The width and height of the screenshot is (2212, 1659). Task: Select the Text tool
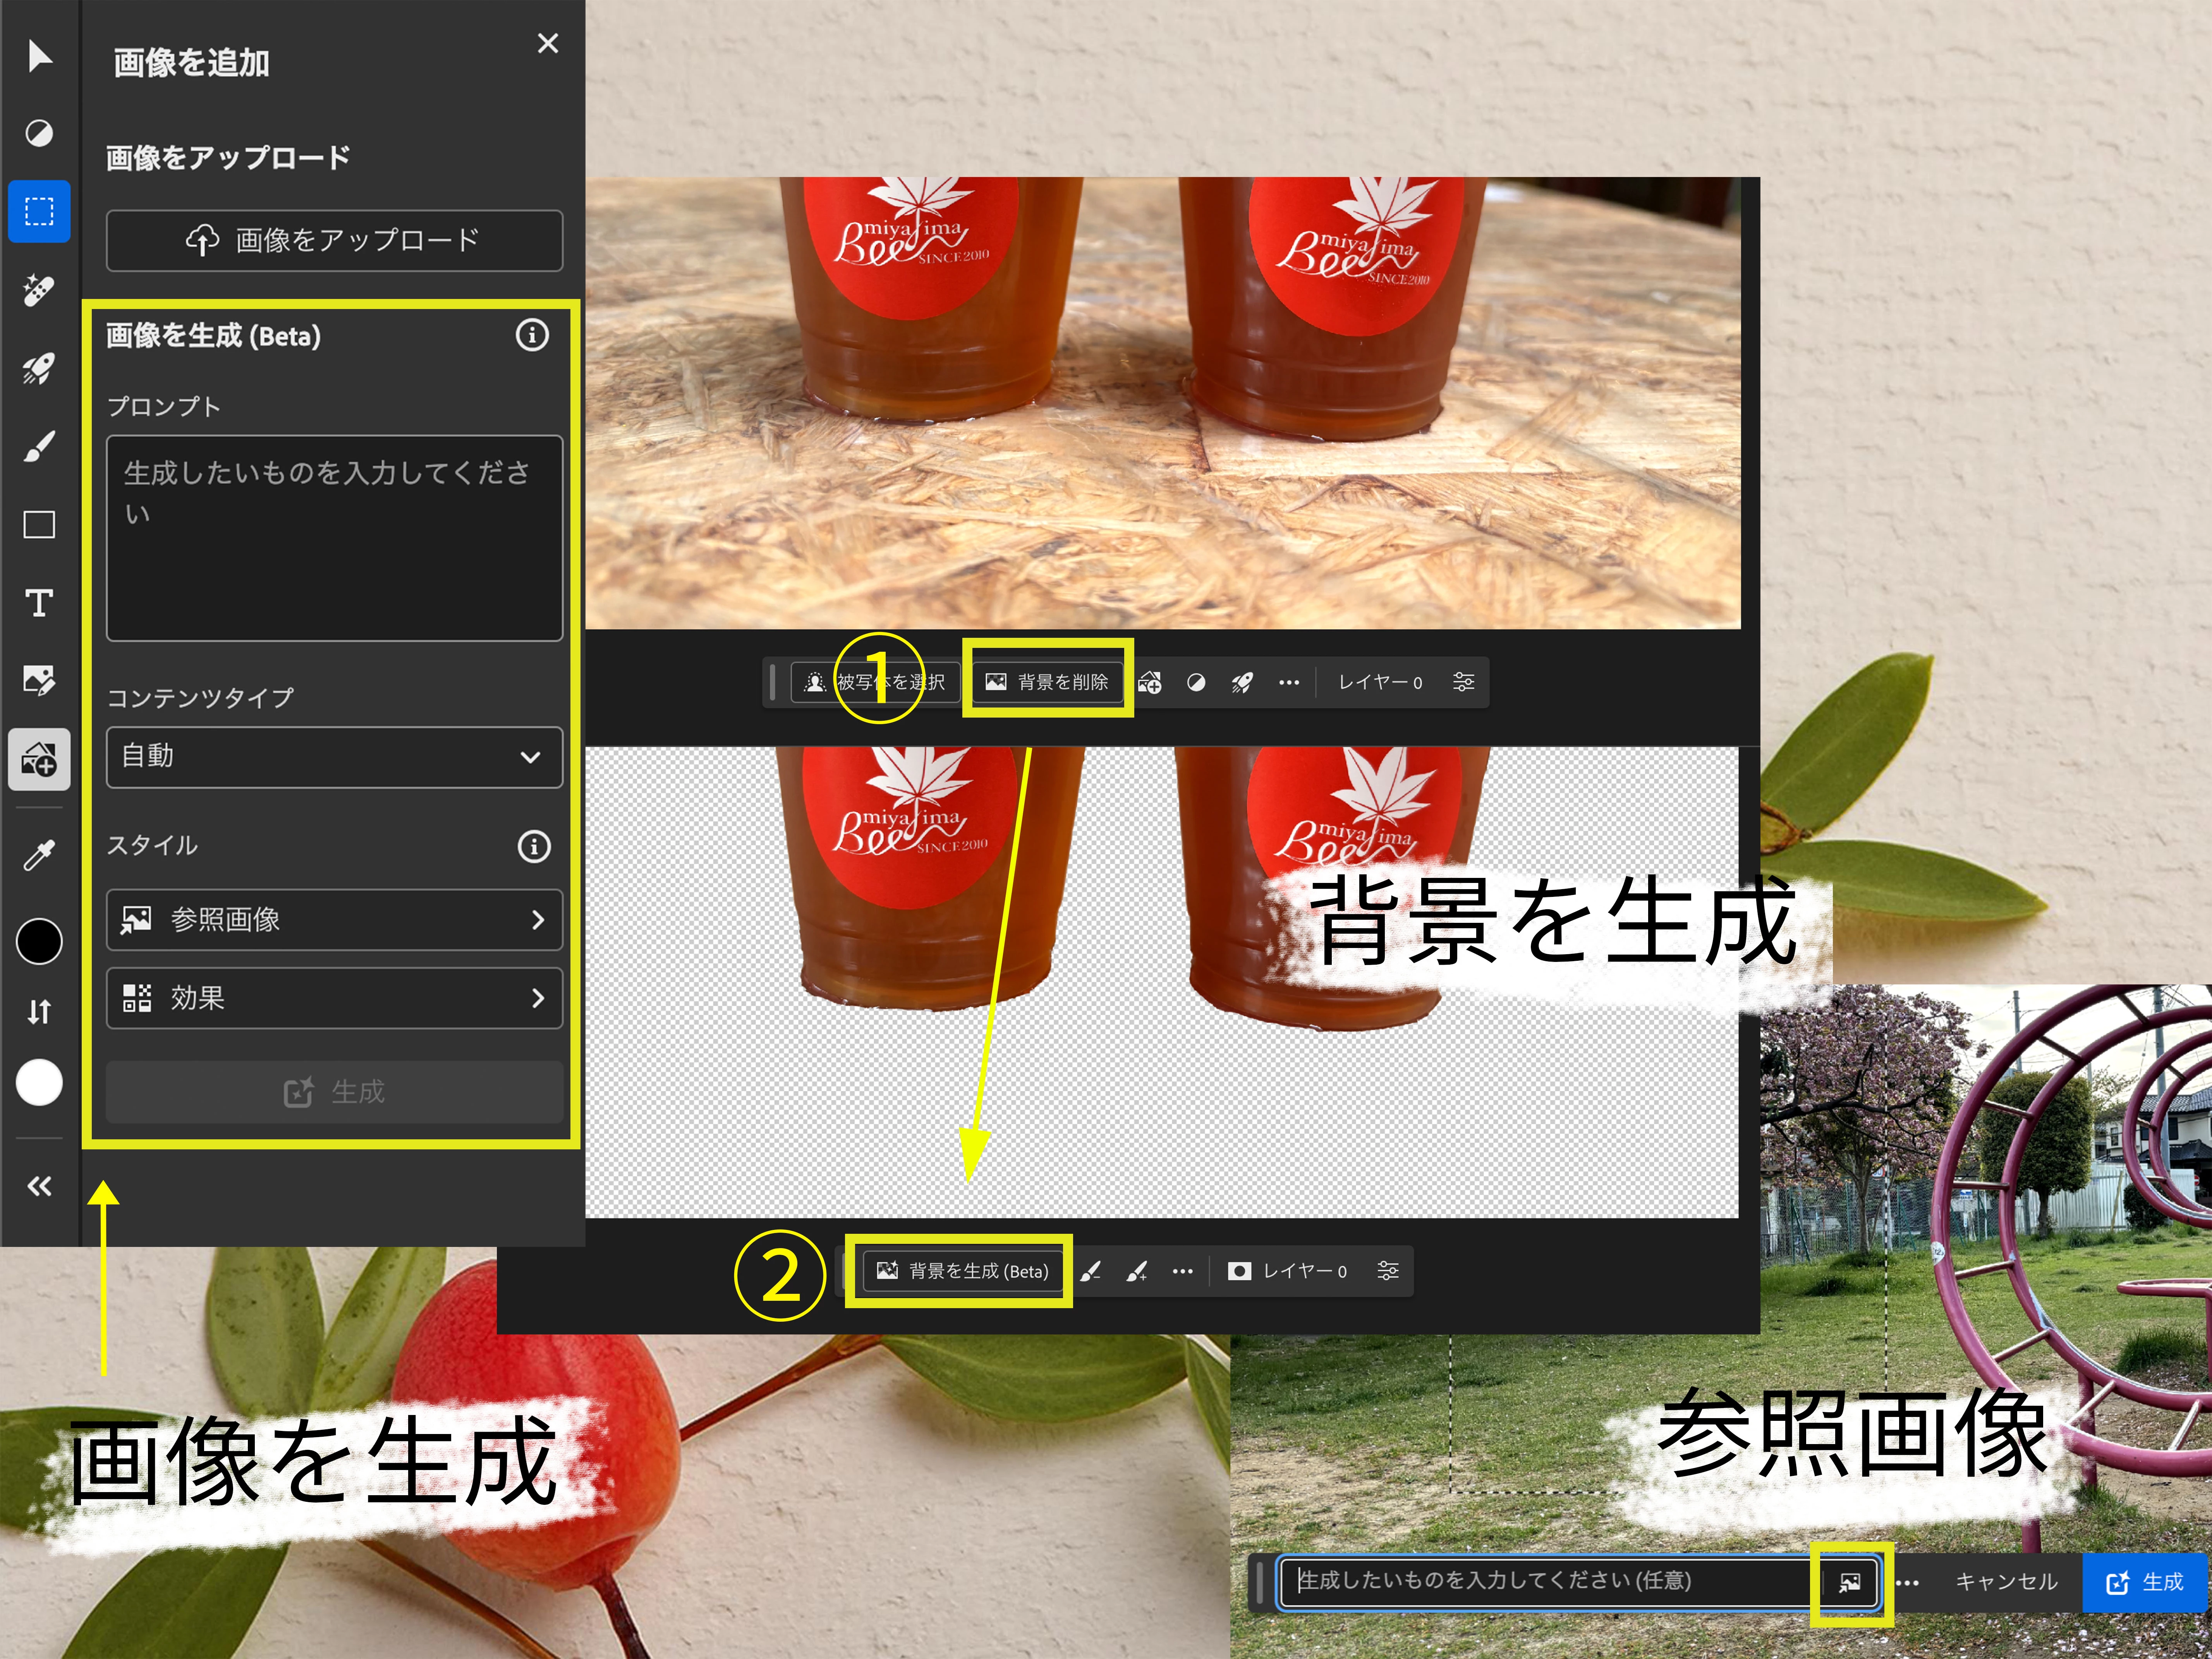tap(39, 603)
